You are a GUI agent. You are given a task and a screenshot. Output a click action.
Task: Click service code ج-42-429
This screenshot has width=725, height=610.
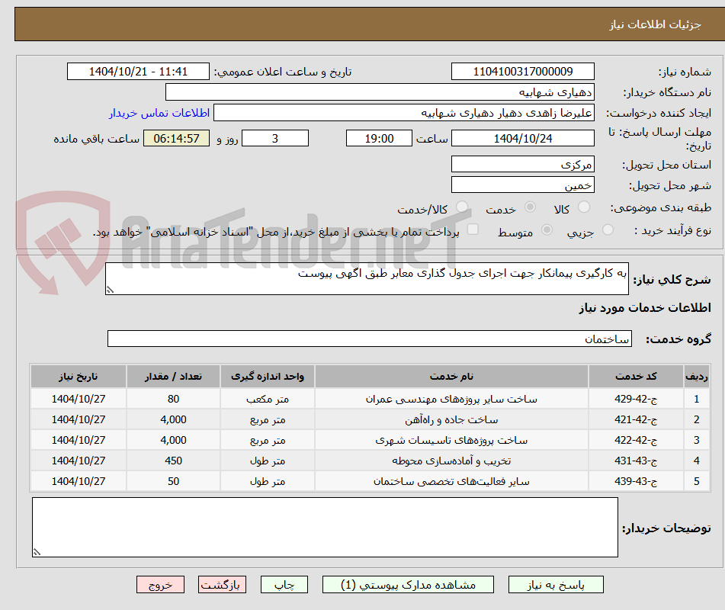click(636, 399)
